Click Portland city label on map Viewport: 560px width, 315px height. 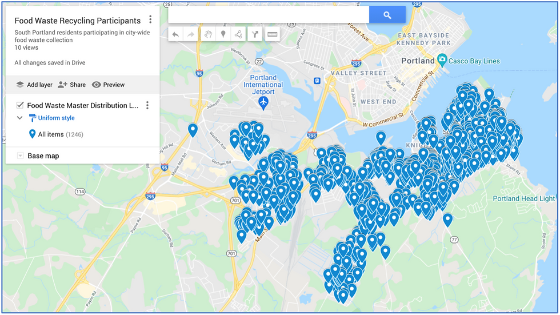pos(418,61)
